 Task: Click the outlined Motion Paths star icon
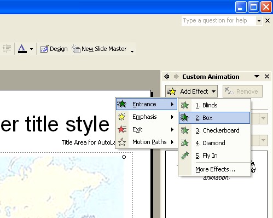(x=122, y=142)
